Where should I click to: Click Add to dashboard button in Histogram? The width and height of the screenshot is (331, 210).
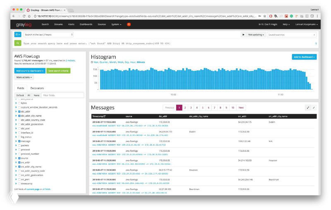[x=304, y=57]
